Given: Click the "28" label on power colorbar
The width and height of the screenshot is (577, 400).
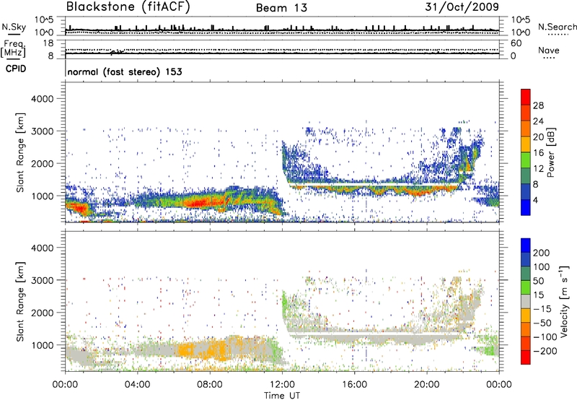Looking at the screenshot, I should click(x=538, y=105).
